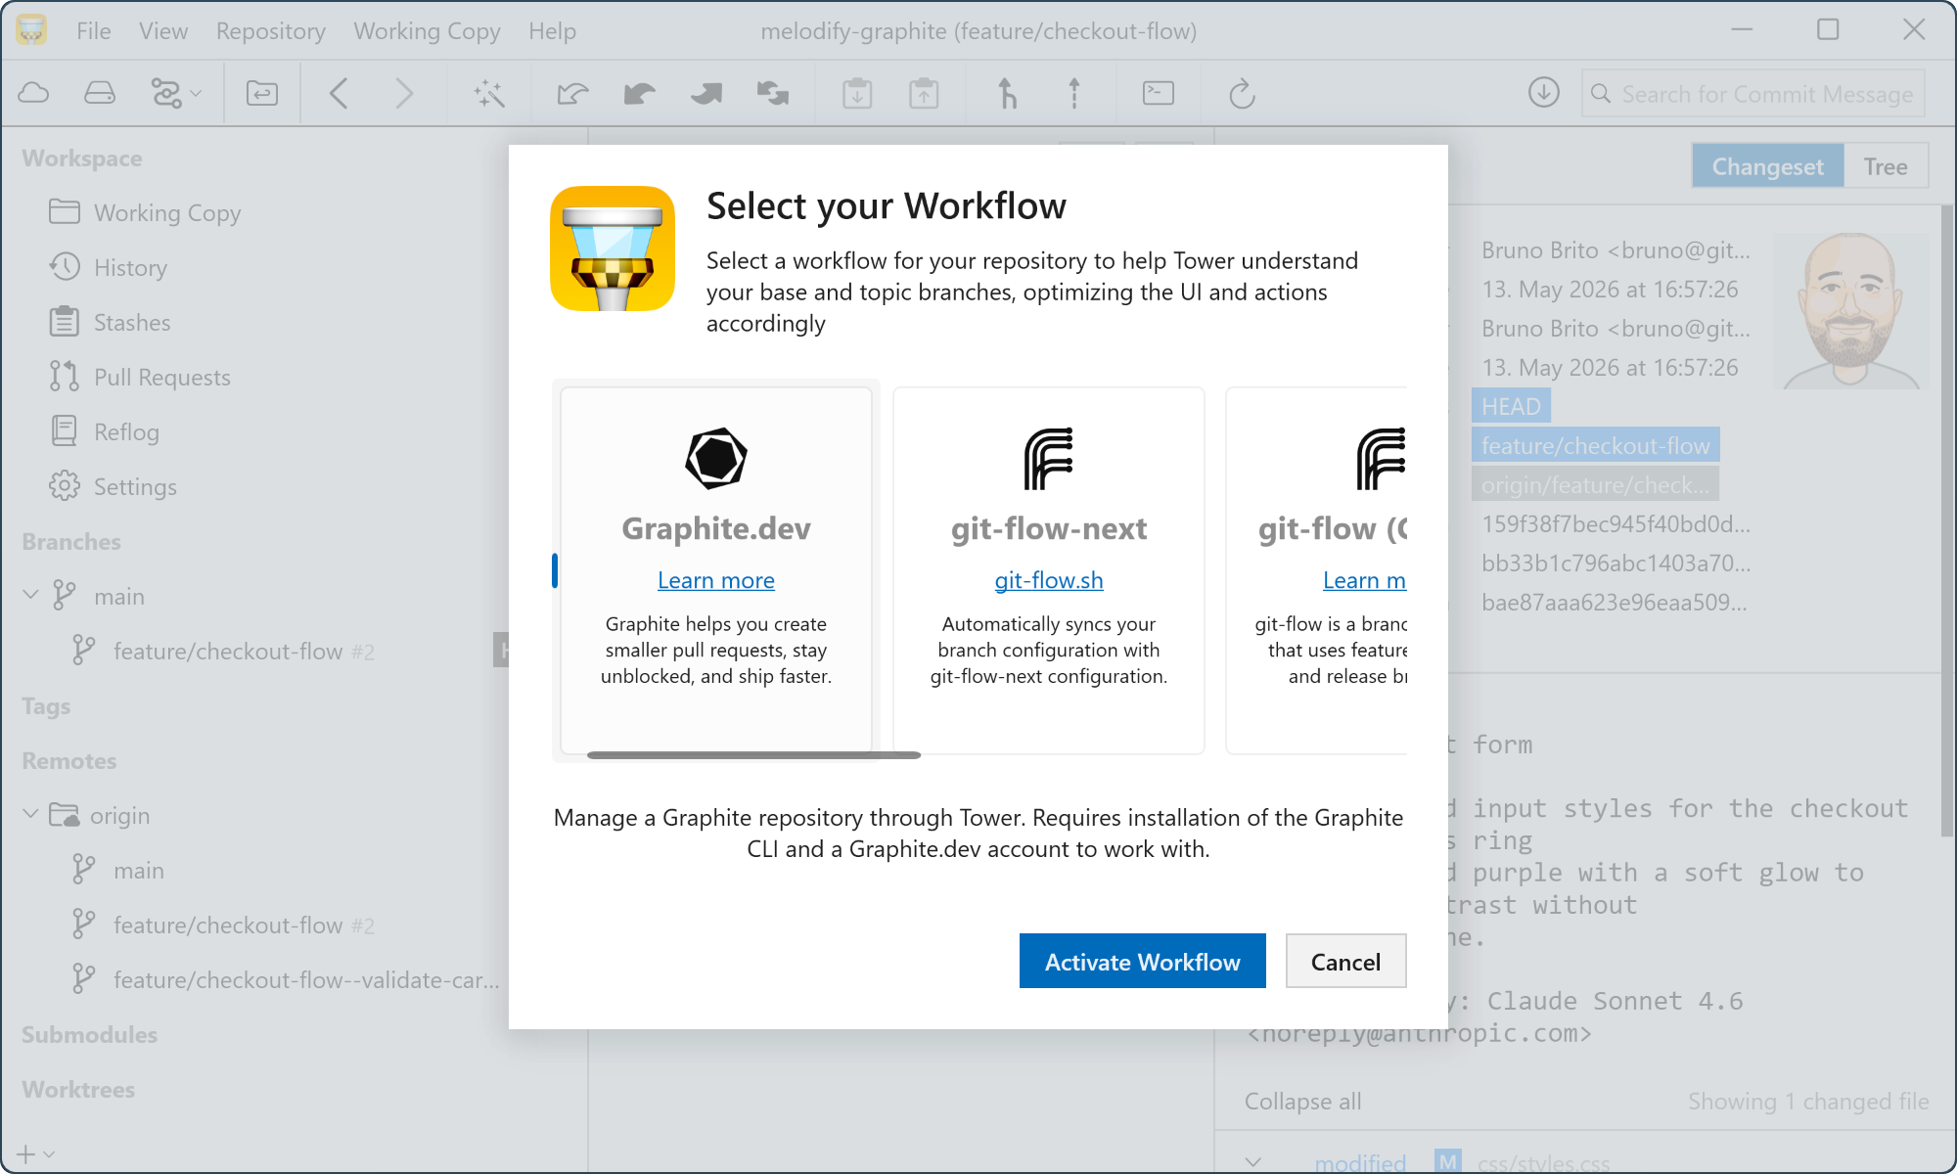The image size is (1957, 1174).
Task: Click the horizontal workflow list scrollbar
Action: point(753,755)
